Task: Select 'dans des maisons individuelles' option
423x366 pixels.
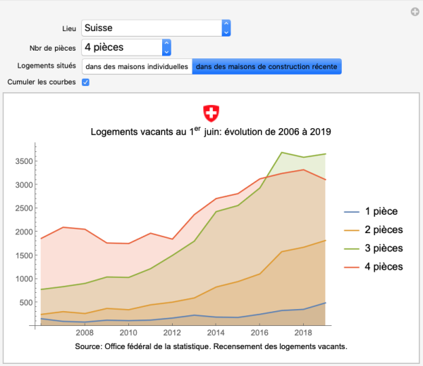Action: click(137, 67)
